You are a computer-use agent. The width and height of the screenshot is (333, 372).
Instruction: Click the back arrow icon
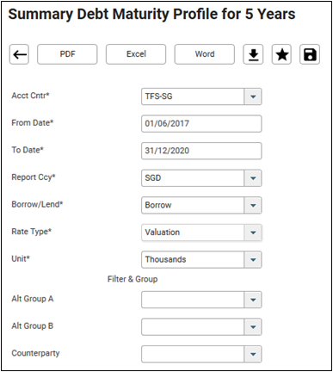[19, 54]
